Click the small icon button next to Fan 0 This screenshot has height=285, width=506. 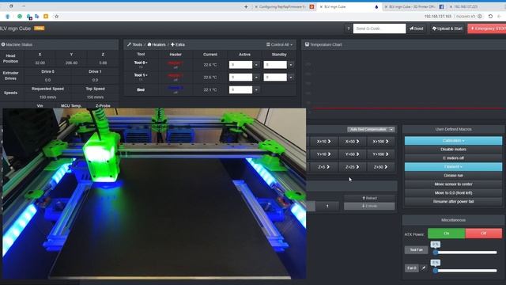click(x=424, y=268)
